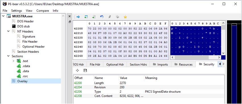Click the Name column header
Image resolution: width=242 pixels, height=104 pixels.
[x=106, y=78]
